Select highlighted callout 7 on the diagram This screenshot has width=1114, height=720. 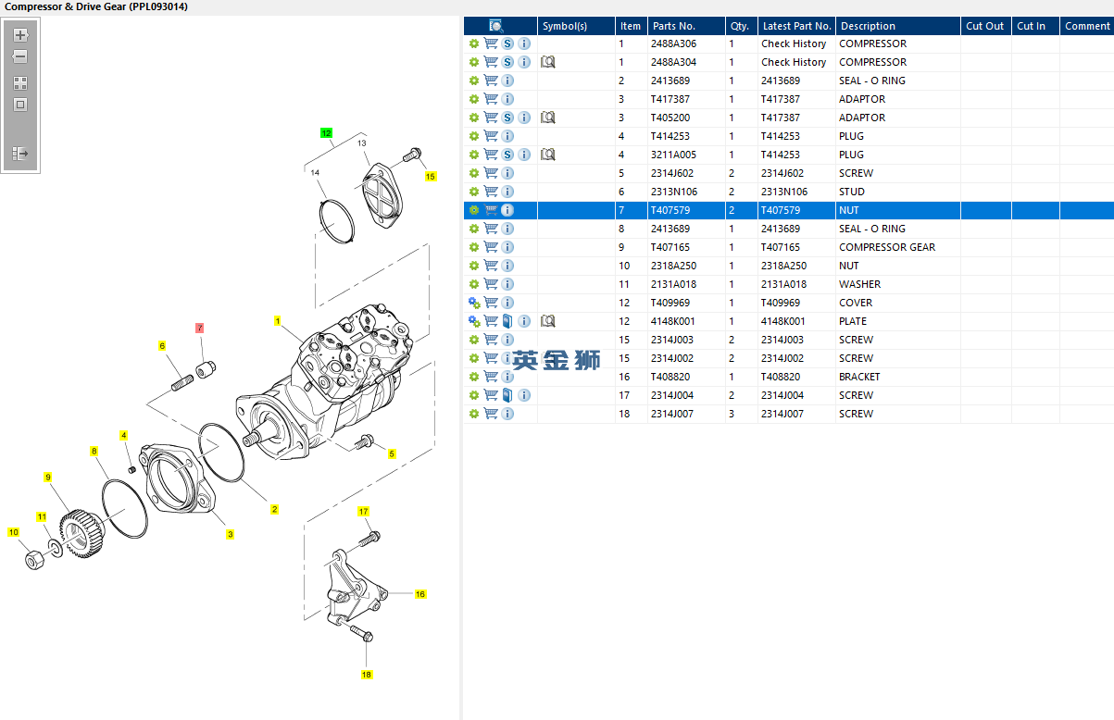(199, 328)
